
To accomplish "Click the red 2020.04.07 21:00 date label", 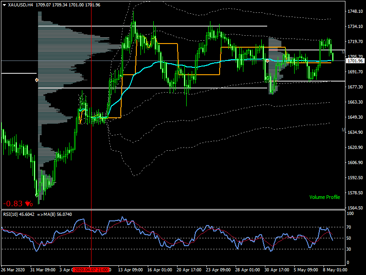I will (91, 270).
